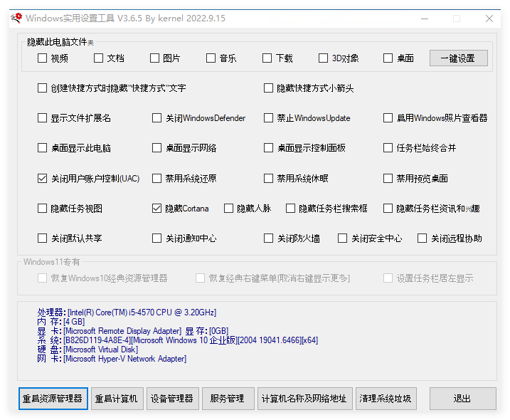The height and width of the screenshot is (420, 510).
Task: Click the 硬盘 Microsoft Virtual Disk text
Action: point(87,350)
